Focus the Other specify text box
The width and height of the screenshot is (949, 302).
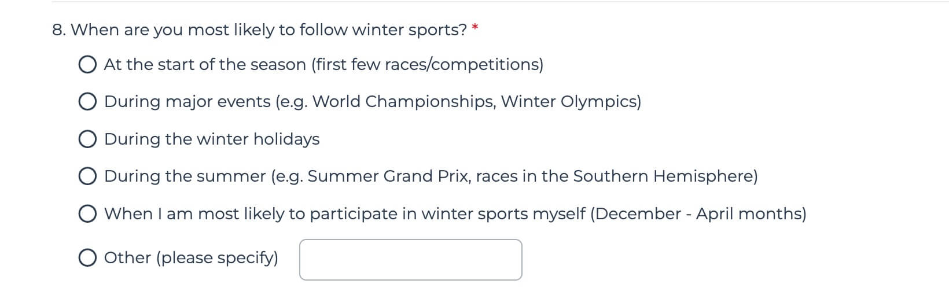click(x=411, y=260)
